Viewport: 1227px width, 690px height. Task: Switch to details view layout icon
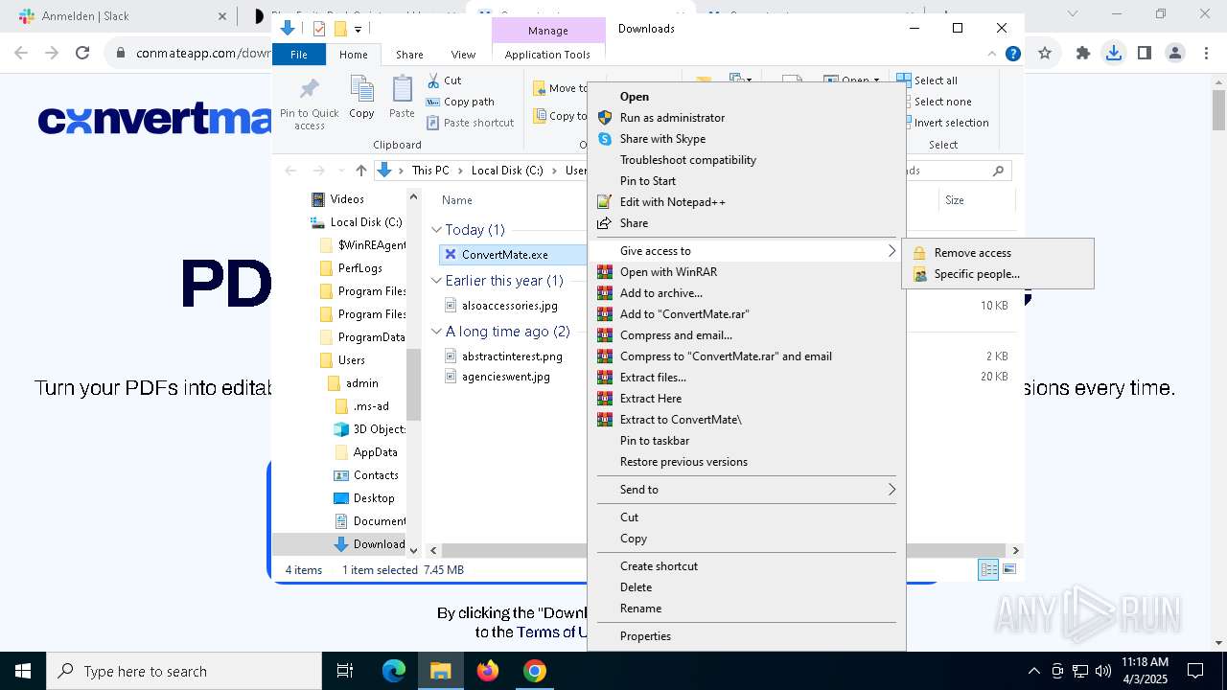click(988, 570)
